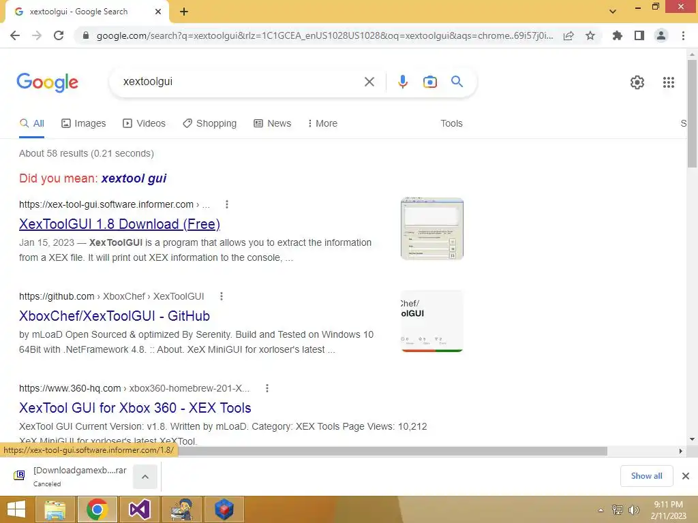Close the downloads bar
698x523 pixels.
click(x=686, y=476)
